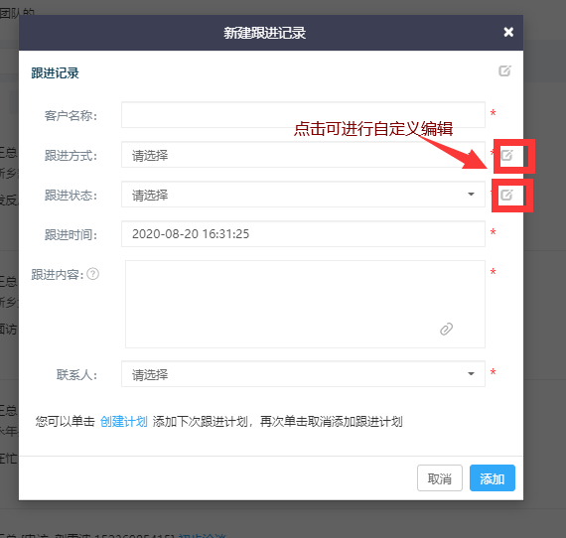Click the help question mark next to 跟进内容
Screen dimensions: 566x538
coord(92,274)
